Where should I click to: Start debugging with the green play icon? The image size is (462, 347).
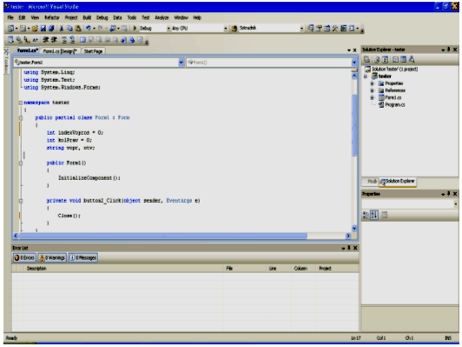tap(135, 29)
